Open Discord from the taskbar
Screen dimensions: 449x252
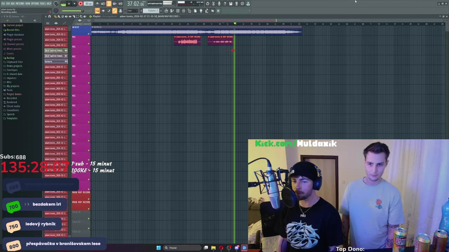pyautogui.click(x=237, y=248)
